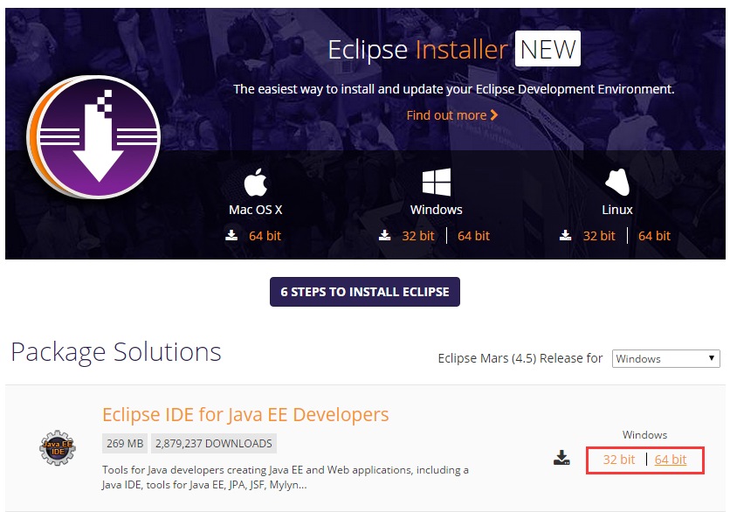Click the Windows logo icon
The width and height of the screenshot is (730, 512).
(437, 182)
